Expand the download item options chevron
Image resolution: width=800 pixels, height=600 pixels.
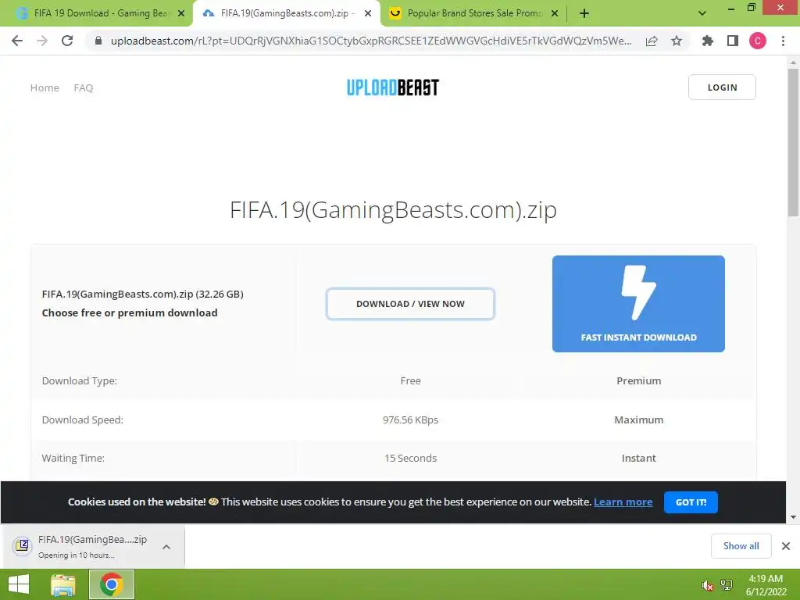(166, 546)
